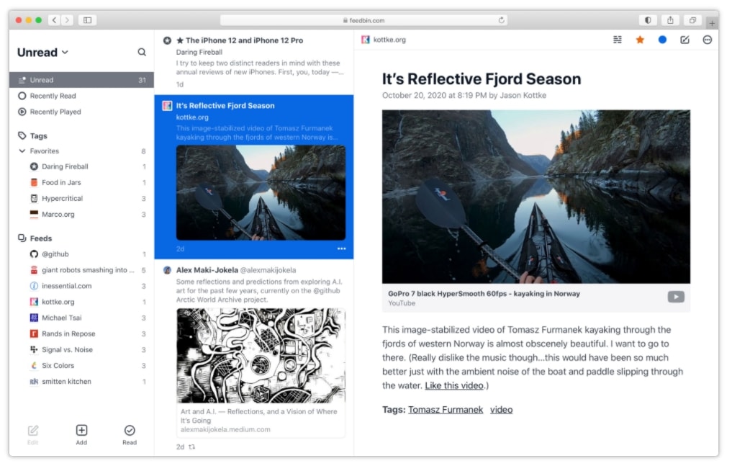Collapse the Favorites tag group
This screenshot has height=466, width=732.
22,151
